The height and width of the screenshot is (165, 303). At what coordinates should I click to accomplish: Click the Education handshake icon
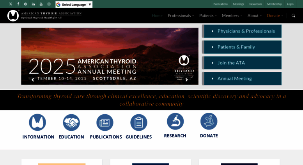[71, 122]
